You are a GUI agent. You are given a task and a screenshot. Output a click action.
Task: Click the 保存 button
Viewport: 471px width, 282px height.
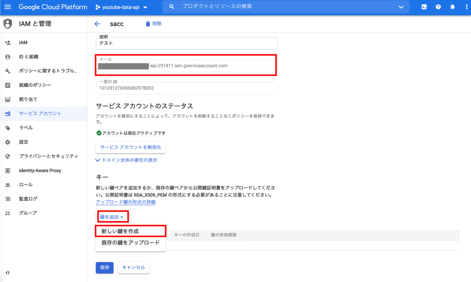coord(104,267)
